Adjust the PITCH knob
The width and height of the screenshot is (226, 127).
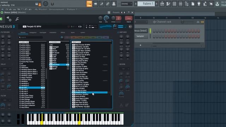pyautogui.click(x=113, y=18)
